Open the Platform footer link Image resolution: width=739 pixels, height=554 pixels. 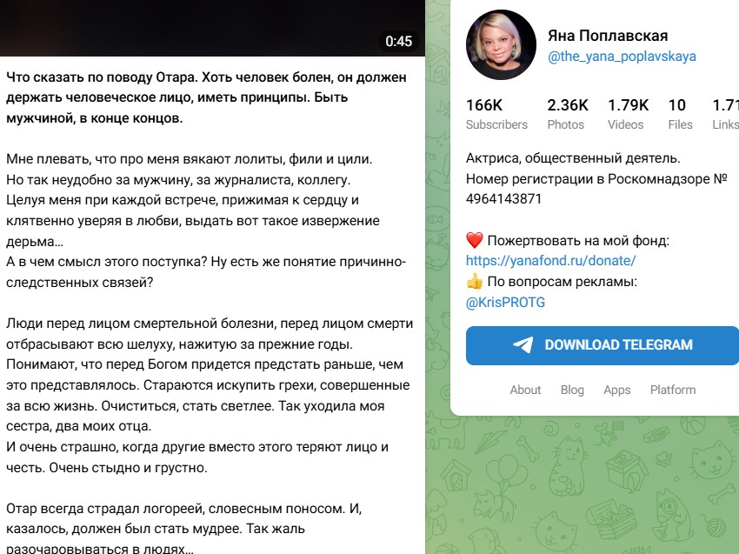point(673,390)
